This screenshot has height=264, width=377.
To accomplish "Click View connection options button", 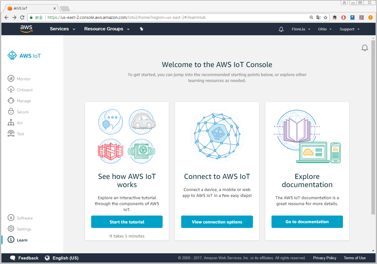I will (x=217, y=222).
